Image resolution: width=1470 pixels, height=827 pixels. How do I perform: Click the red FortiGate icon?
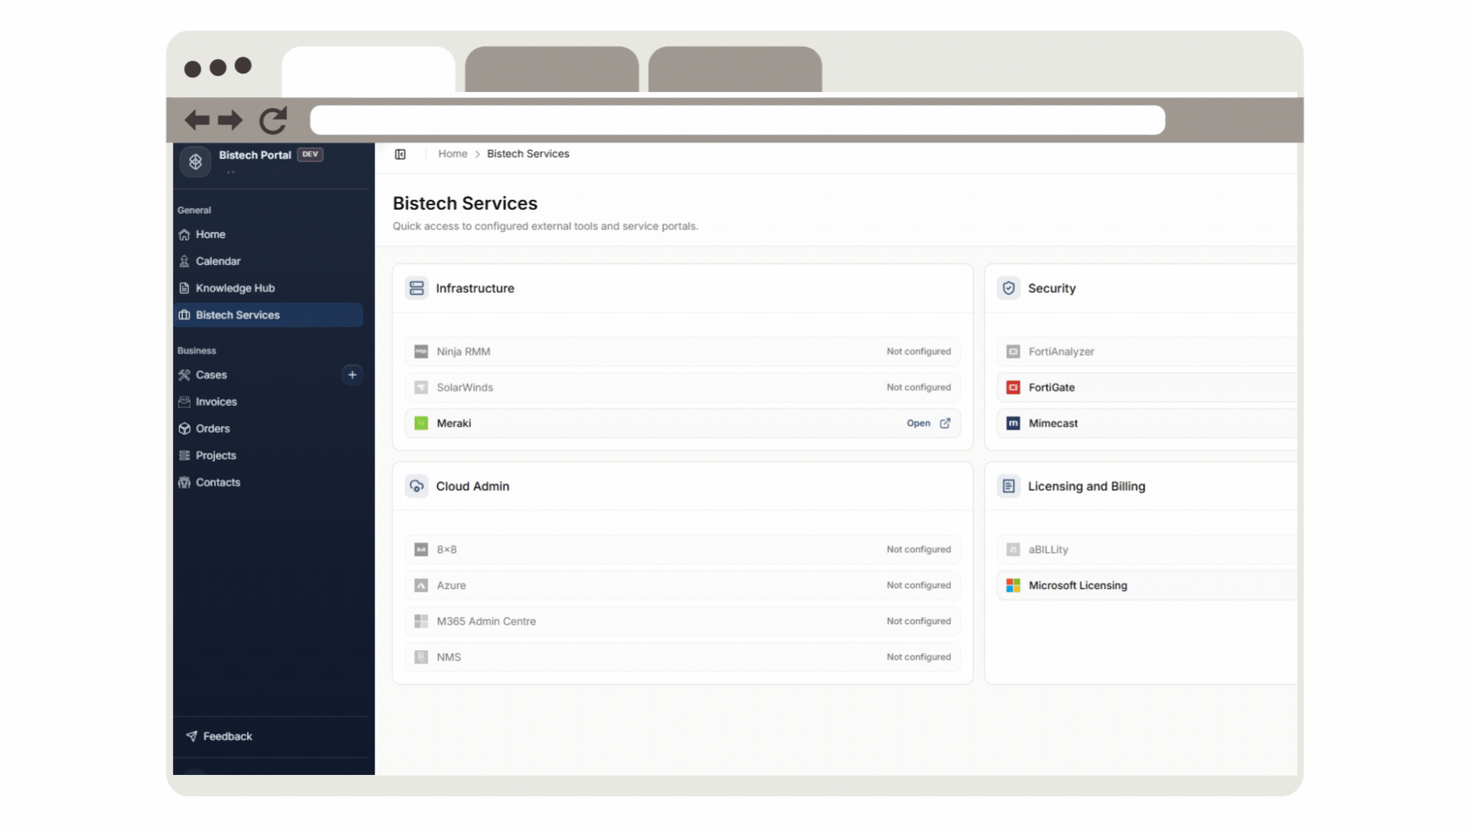1013,387
